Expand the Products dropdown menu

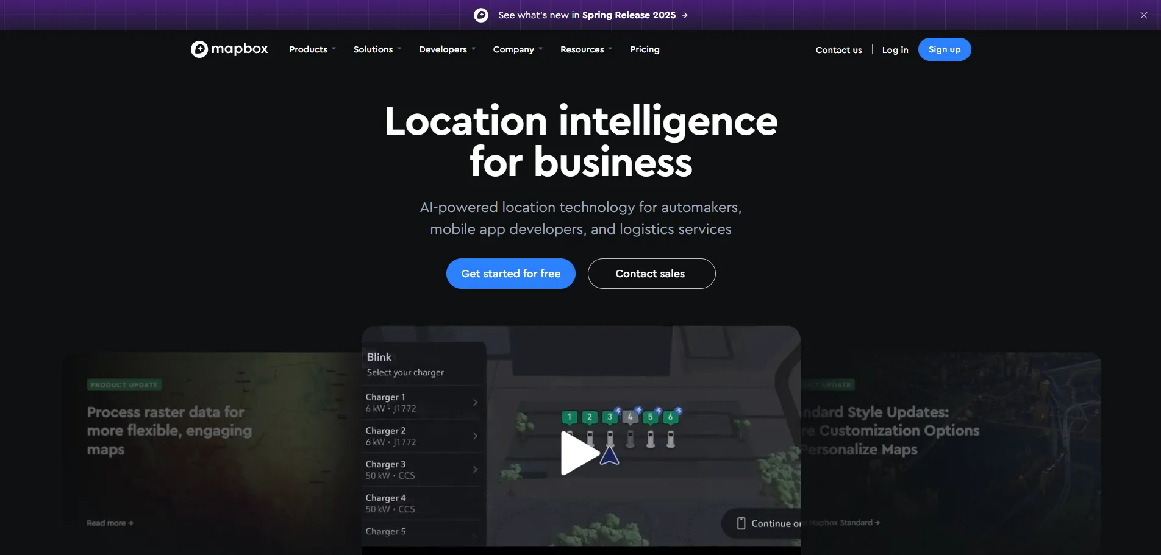[x=312, y=49]
